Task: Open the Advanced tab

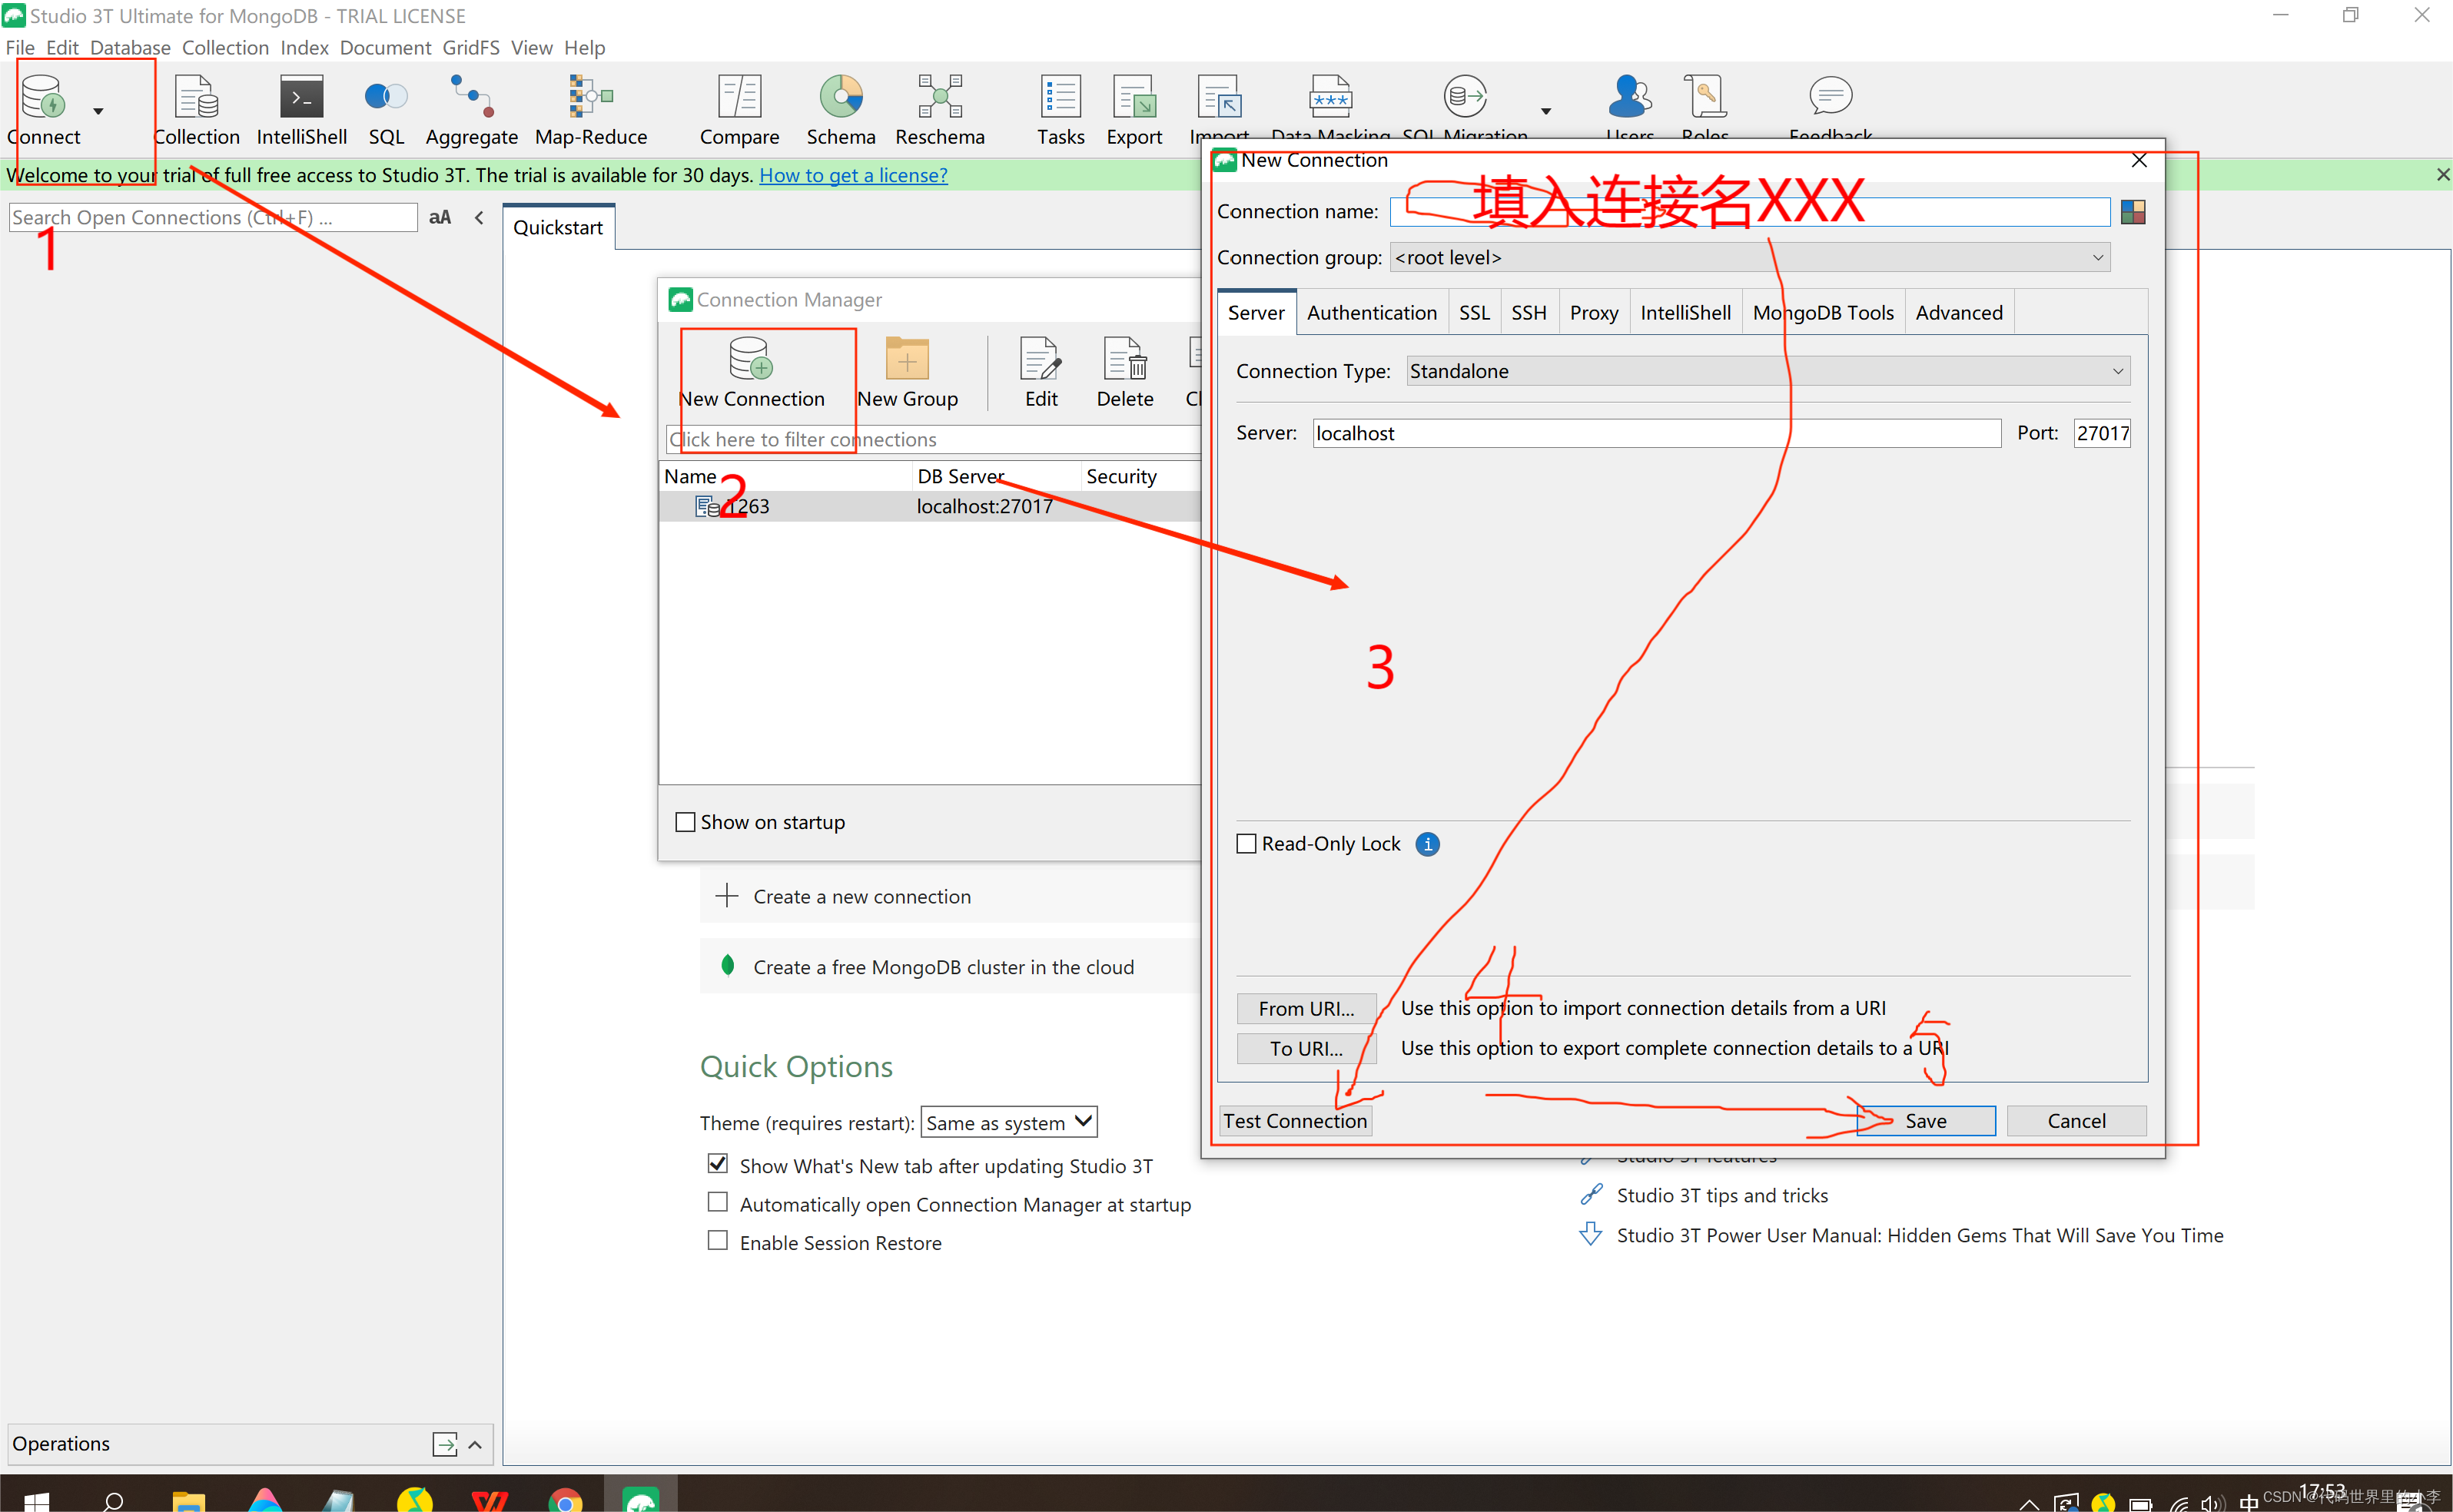Action: point(1958,313)
